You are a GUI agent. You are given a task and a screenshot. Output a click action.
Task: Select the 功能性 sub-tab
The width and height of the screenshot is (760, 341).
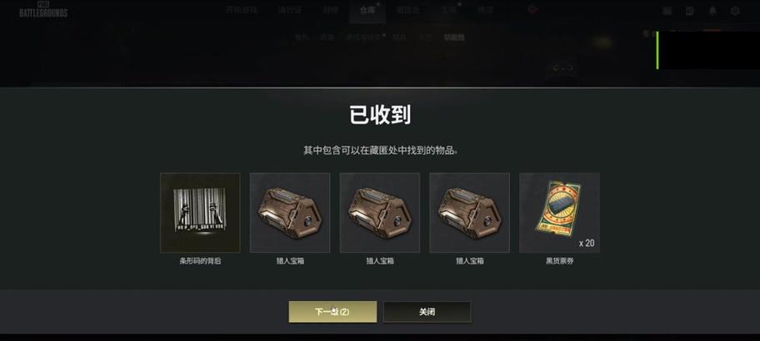pyautogui.click(x=454, y=37)
